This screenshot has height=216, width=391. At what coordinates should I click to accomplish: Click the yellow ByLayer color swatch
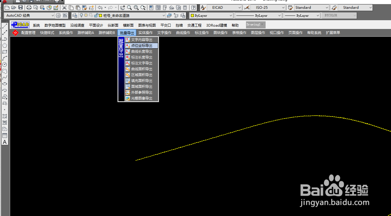pos(192,16)
